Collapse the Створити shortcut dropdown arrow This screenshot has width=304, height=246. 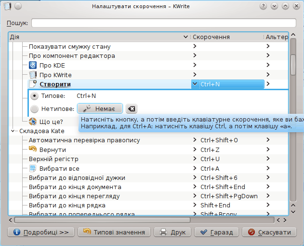point(194,84)
